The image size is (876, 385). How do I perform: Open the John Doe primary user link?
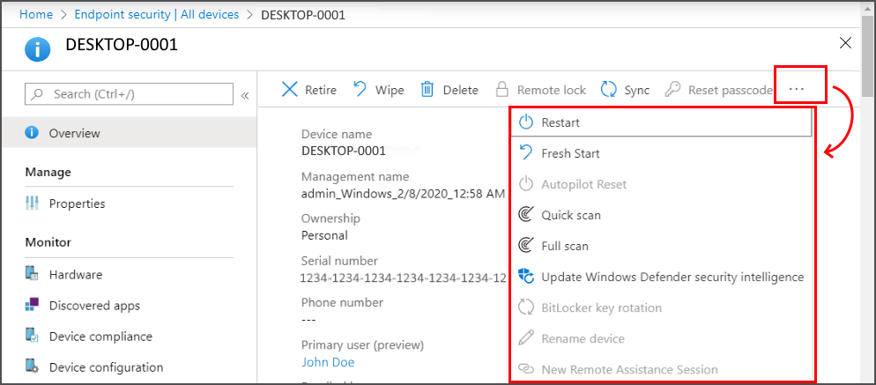coord(328,362)
